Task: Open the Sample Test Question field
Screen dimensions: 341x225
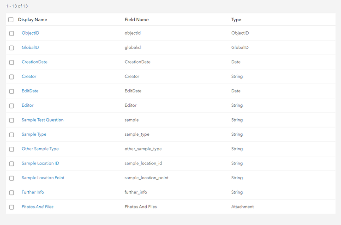Action: point(42,120)
